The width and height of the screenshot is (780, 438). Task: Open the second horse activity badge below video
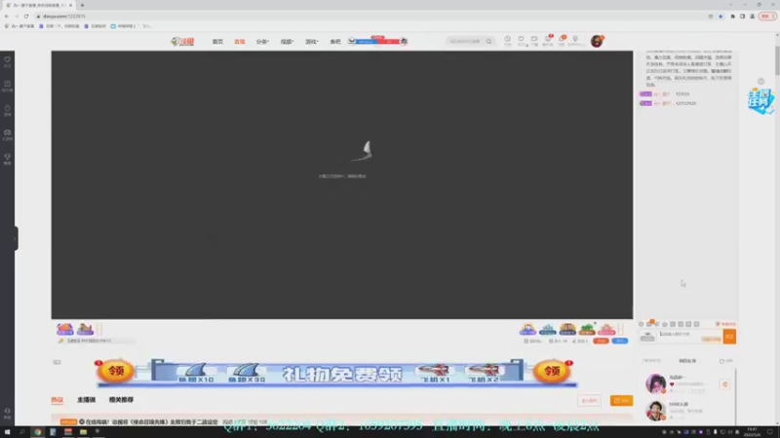85,329
